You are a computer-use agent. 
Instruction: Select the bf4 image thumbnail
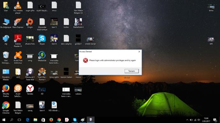(x=211, y=41)
